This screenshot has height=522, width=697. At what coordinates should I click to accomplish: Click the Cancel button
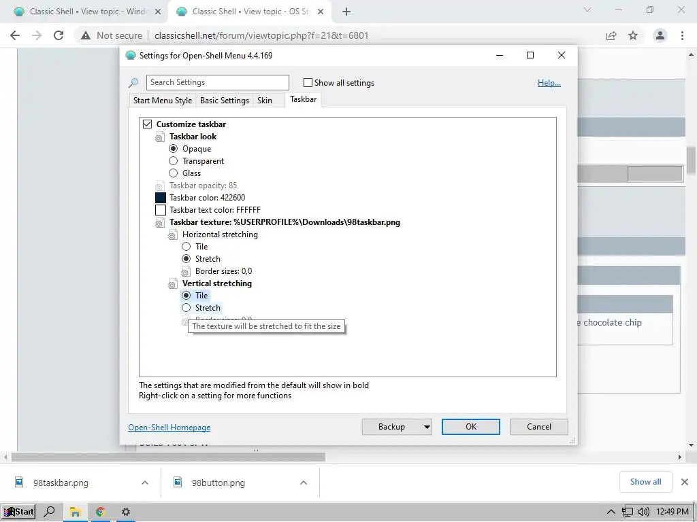(x=539, y=427)
